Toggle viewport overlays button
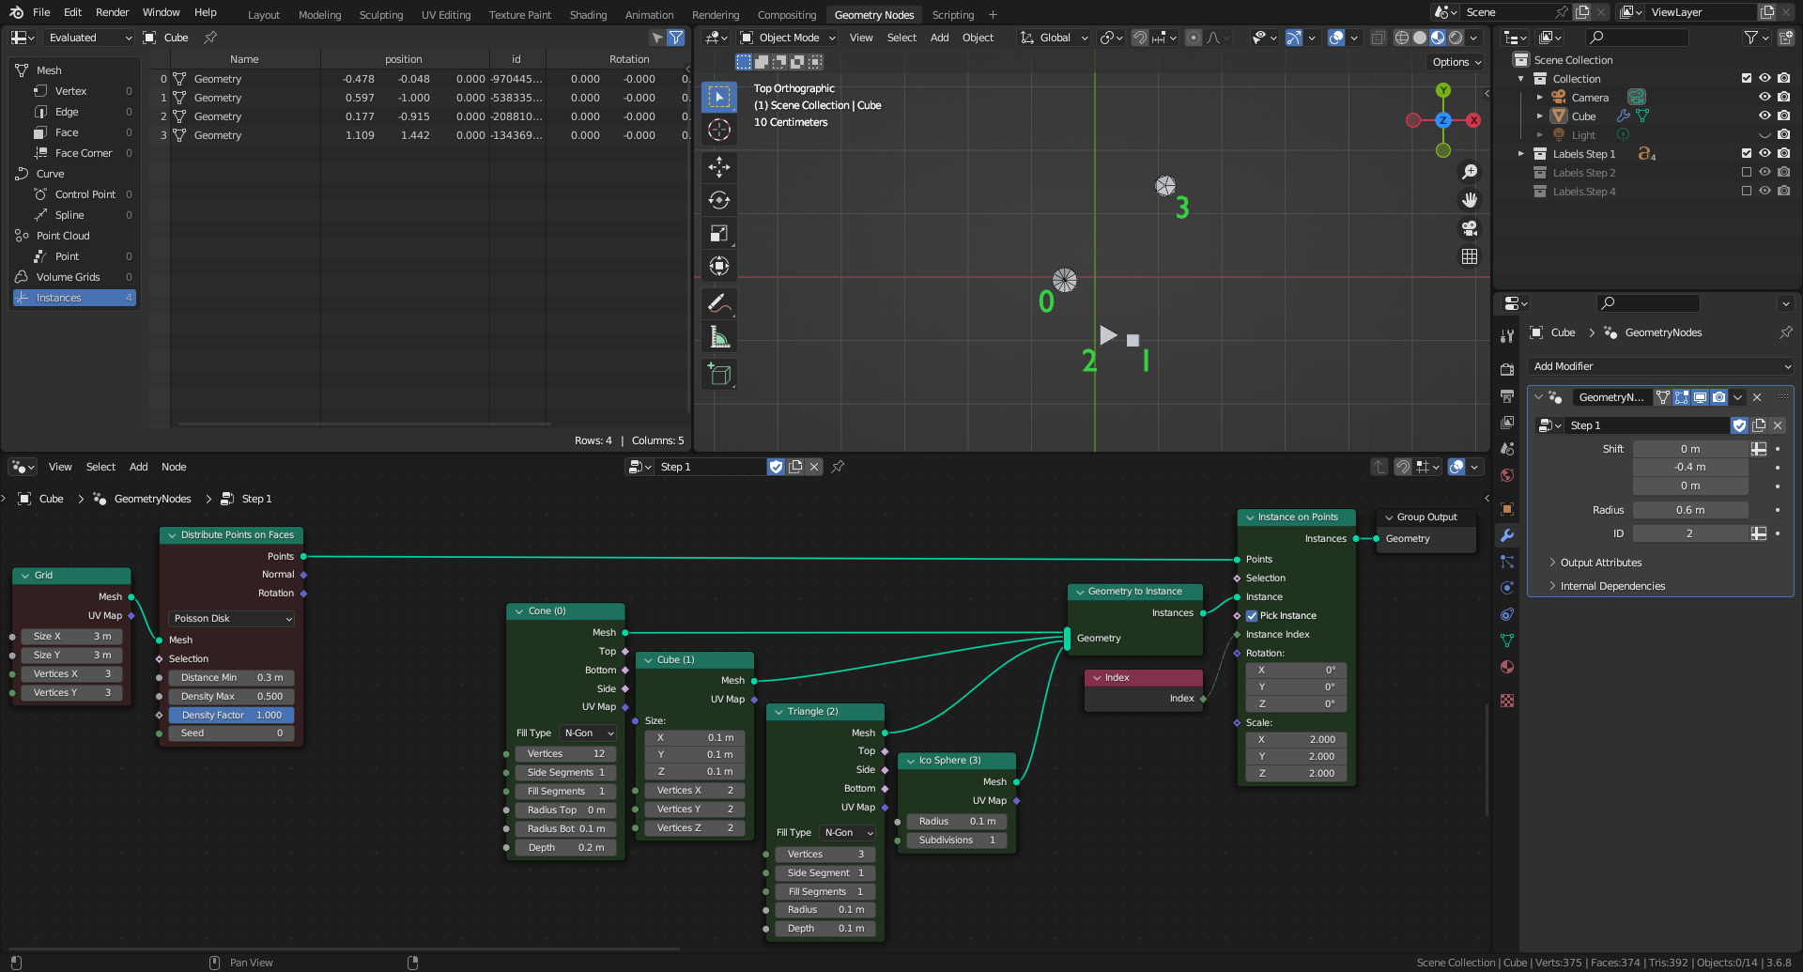This screenshot has width=1803, height=972. pyautogui.click(x=1335, y=38)
